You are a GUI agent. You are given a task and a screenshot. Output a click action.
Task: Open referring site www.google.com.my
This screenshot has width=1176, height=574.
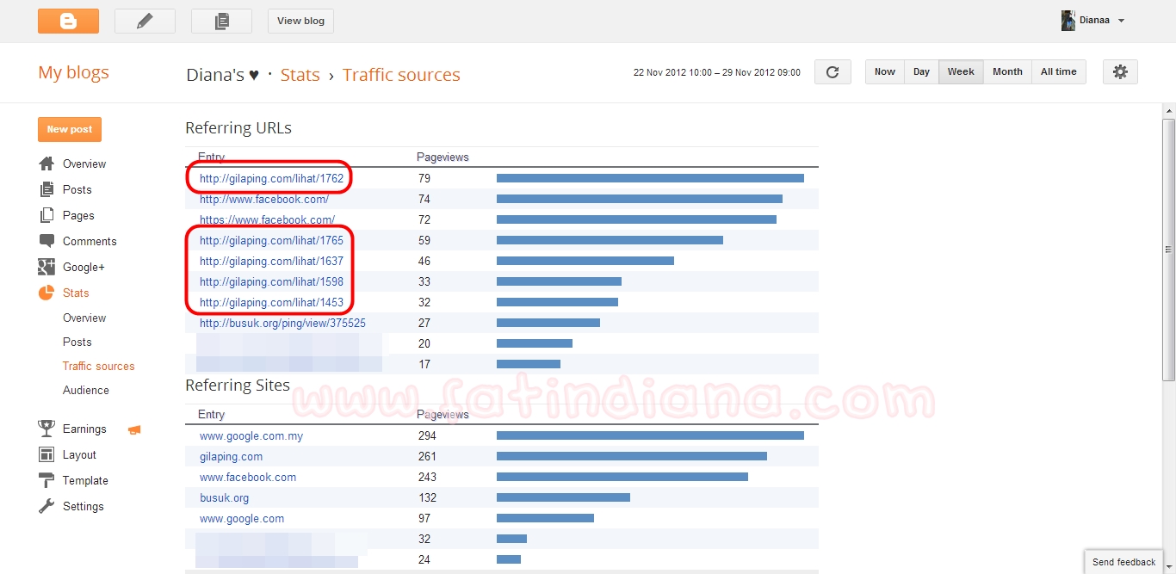pos(251,435)
